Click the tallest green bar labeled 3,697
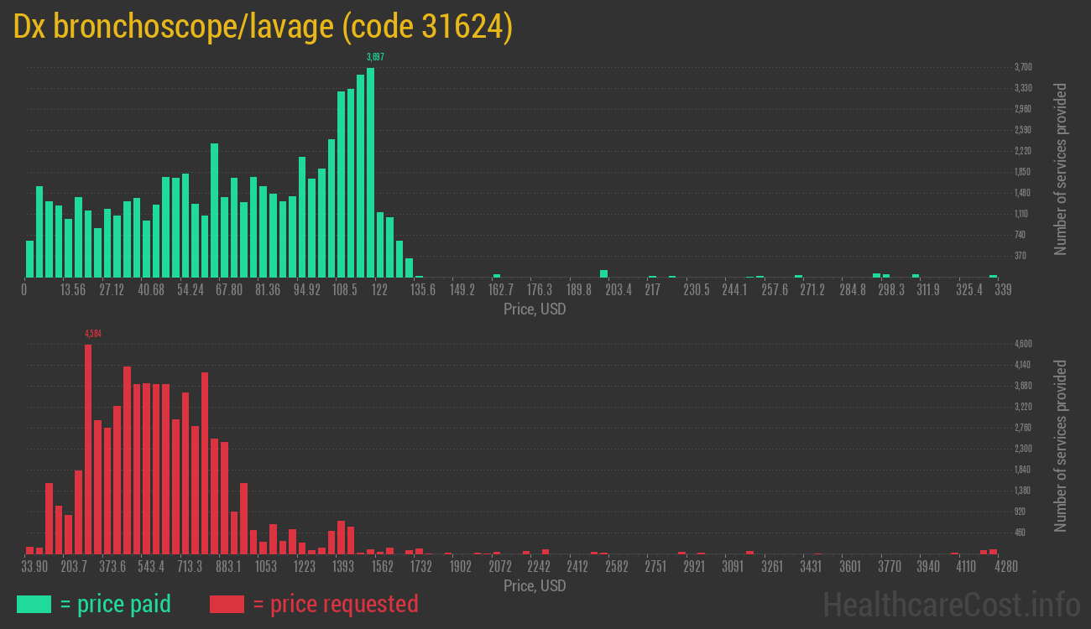 click(x=370, y=172)
